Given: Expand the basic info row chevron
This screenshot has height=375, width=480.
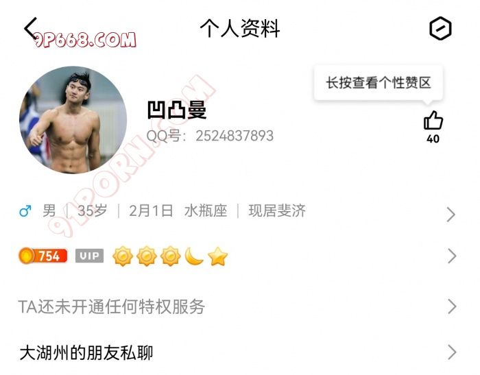Looking at the screenshot, I should click(x=451, y=215).
